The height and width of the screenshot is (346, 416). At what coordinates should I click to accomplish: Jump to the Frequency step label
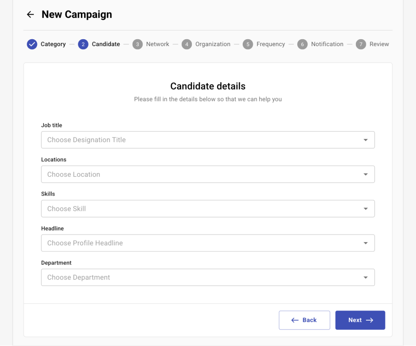click(x=270, y=44)
